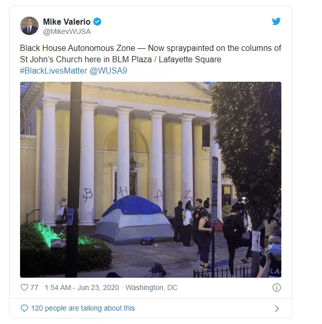Click the blue tent in the photo
322x324 pixels.
[133, 220]
